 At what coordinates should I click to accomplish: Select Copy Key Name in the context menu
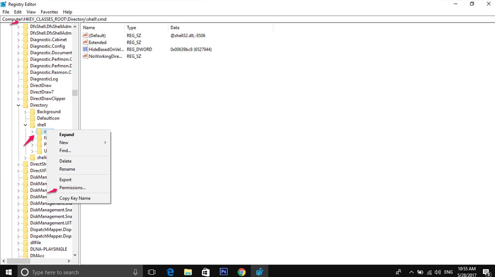click(75, 198)
